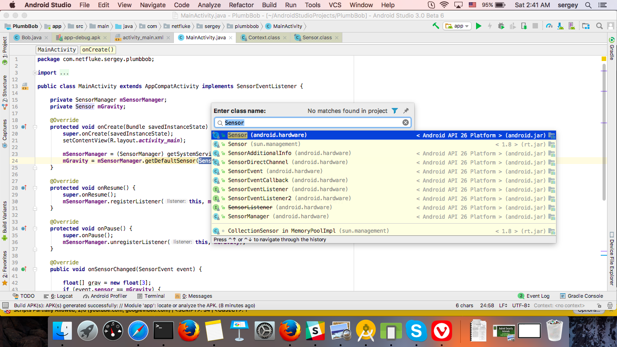Open the 0: Messages tool window
617x347 pixels.
(193, 296)
